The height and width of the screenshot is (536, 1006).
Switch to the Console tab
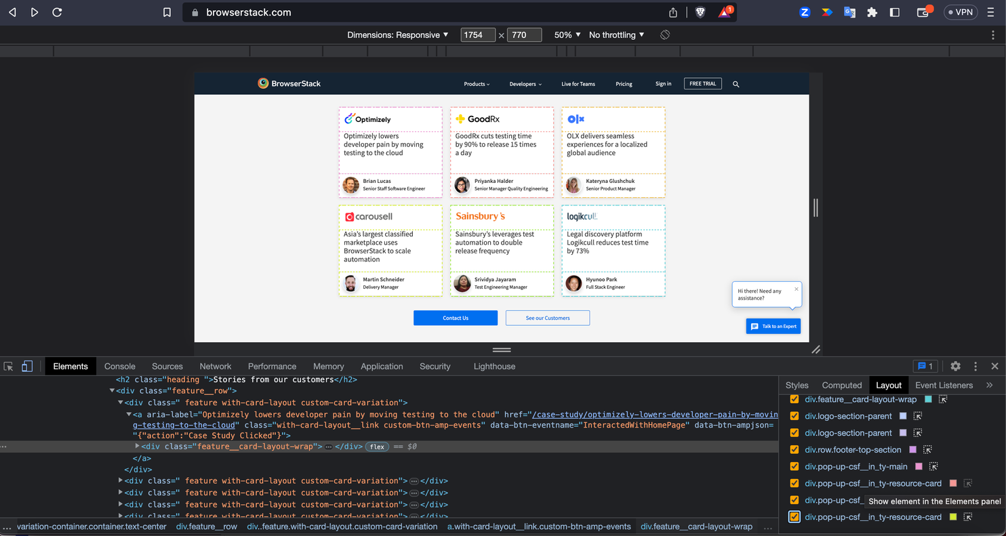click(x=119, y=366)
